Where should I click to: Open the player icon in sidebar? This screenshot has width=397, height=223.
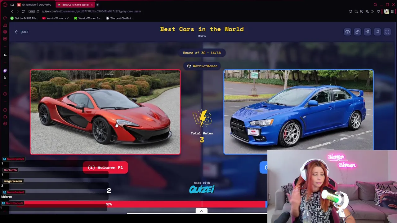(5, 94)
